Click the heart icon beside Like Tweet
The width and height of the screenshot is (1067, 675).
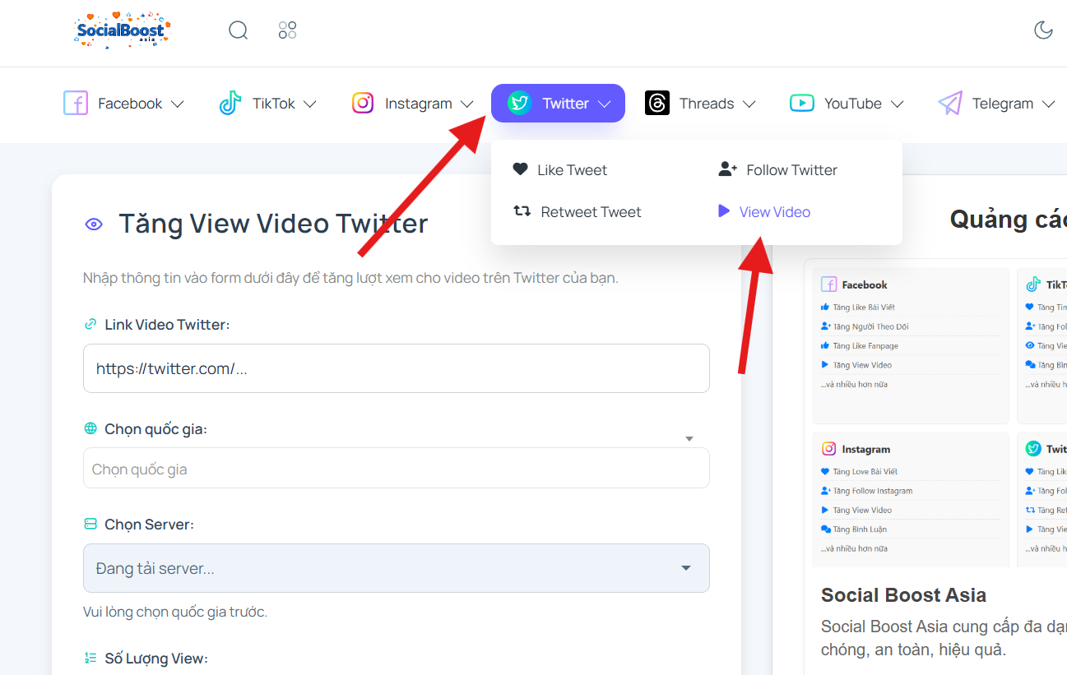pos(520,169)
